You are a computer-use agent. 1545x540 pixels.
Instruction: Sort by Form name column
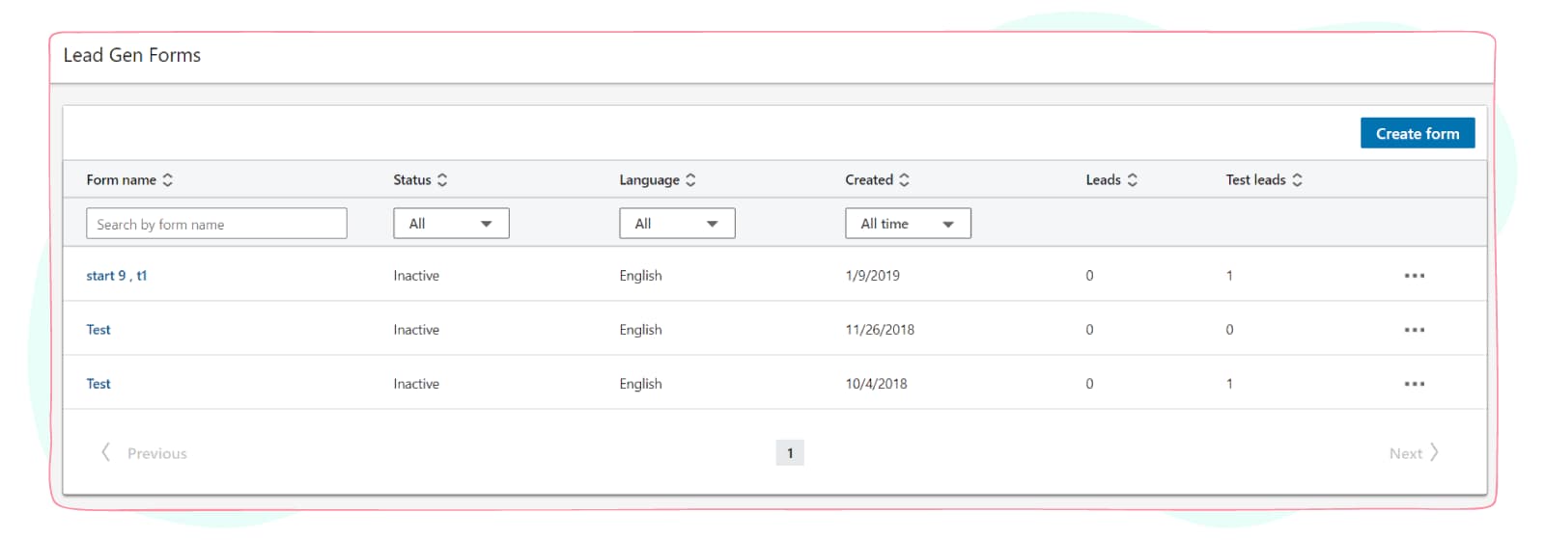129,179
